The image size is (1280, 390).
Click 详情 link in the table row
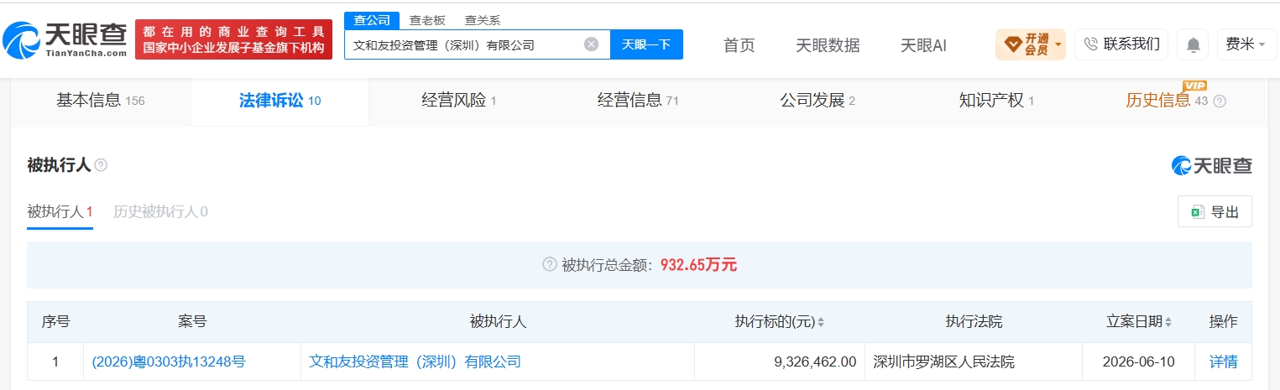pyautogui.click(x=1223, y=362)
